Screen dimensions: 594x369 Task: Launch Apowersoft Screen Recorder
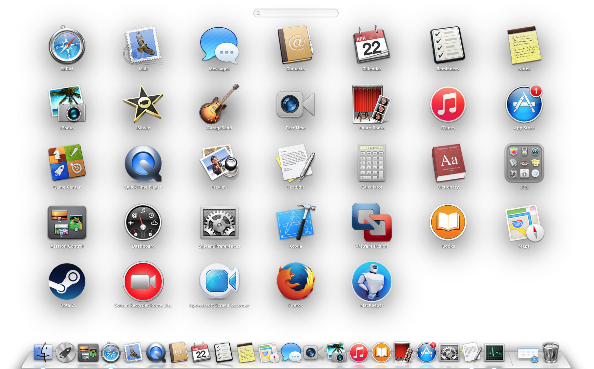(219, 281)
